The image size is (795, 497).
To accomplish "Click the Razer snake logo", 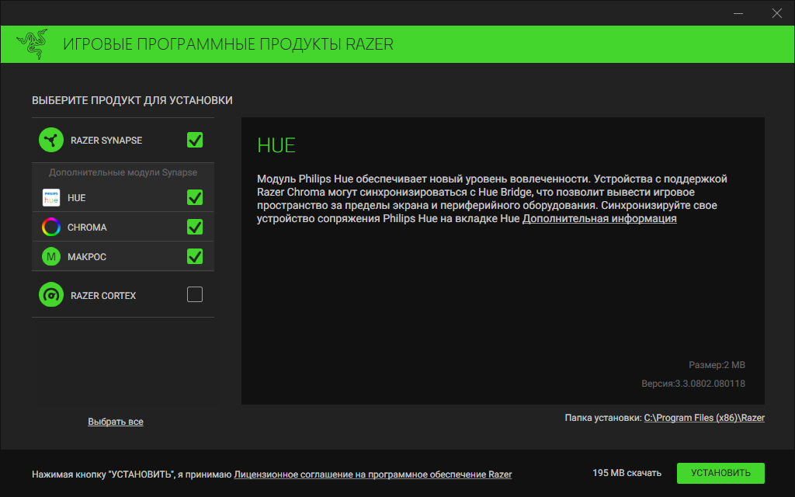I will pos(32,44).
